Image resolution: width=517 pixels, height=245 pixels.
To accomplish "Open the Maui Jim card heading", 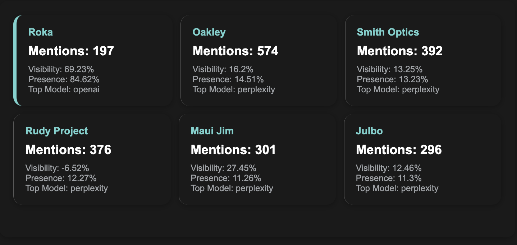I will tap(212, 131).
